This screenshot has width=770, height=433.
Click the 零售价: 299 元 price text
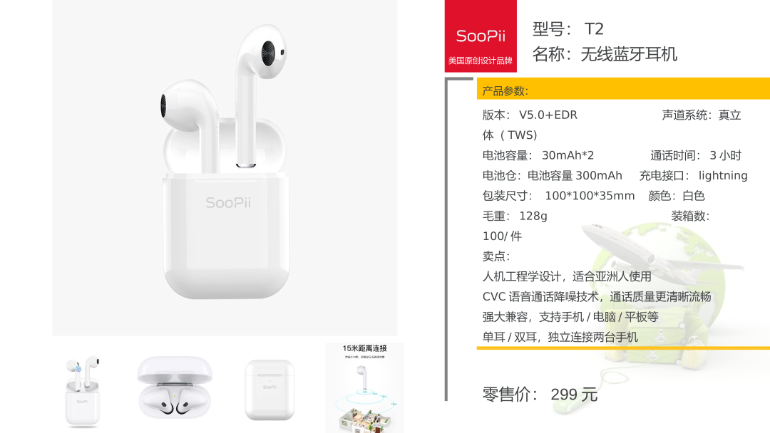[540, 395]
